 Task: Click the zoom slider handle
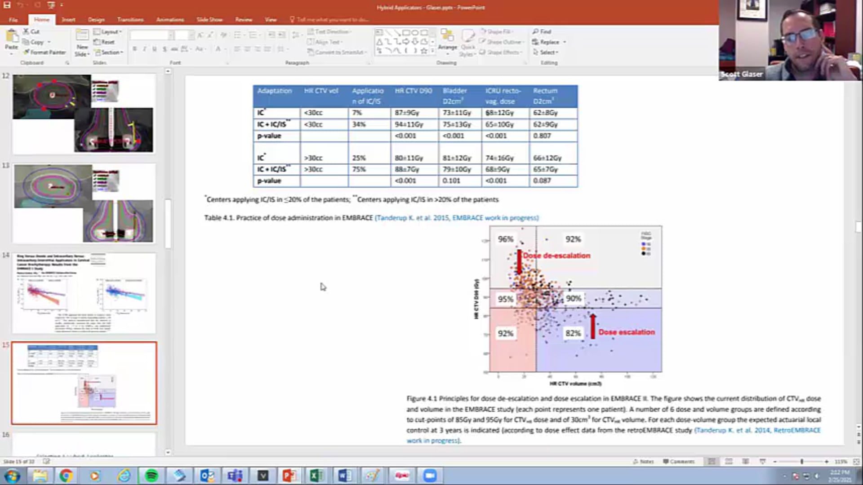(801, 461)
